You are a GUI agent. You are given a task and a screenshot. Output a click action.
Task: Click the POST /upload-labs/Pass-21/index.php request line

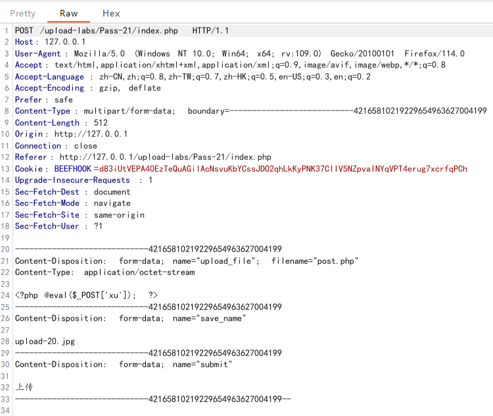[122, 30]
